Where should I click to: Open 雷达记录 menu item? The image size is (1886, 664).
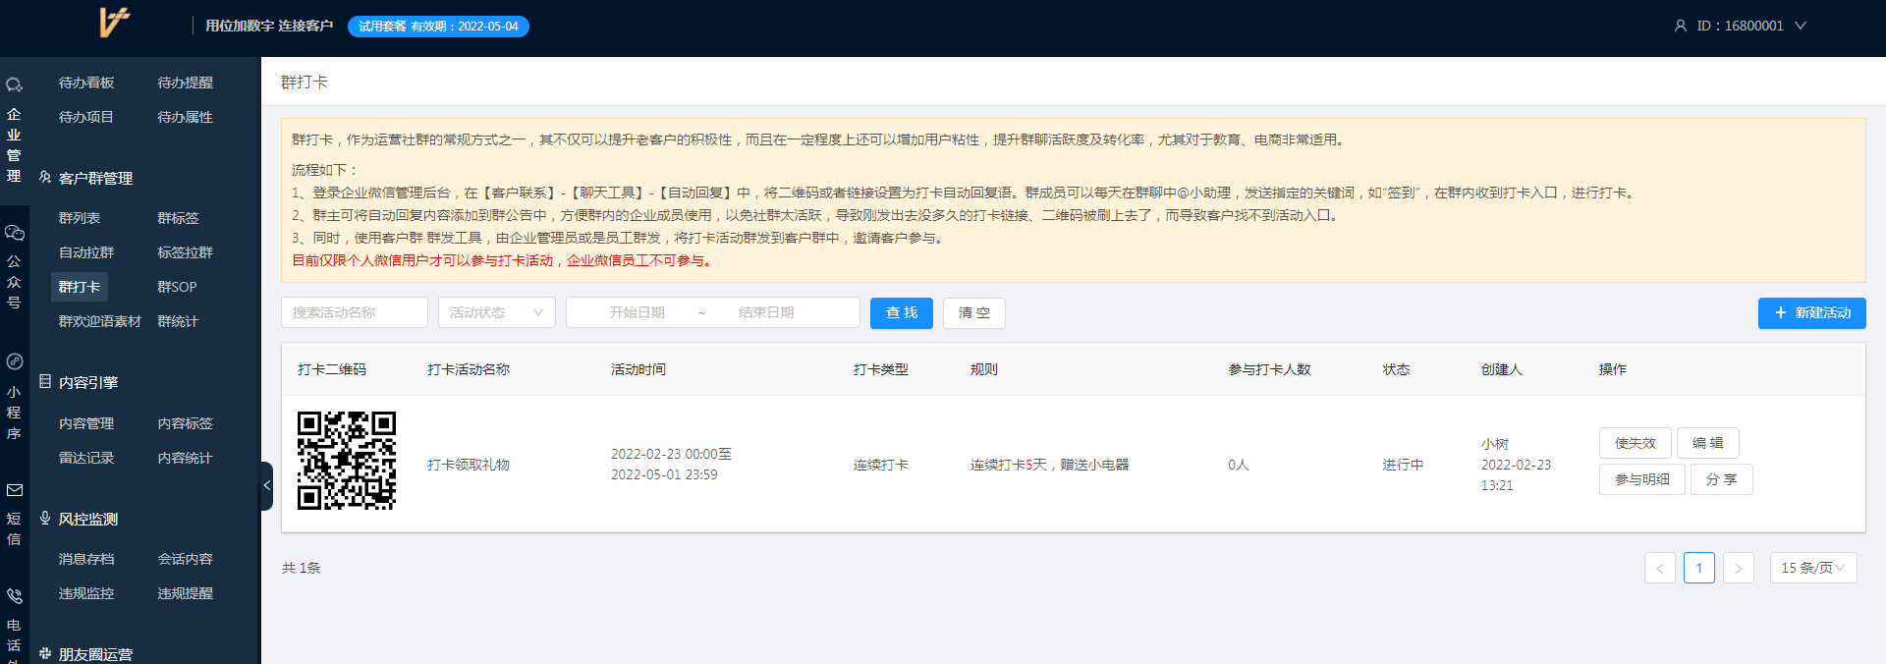tap(86, 458)
